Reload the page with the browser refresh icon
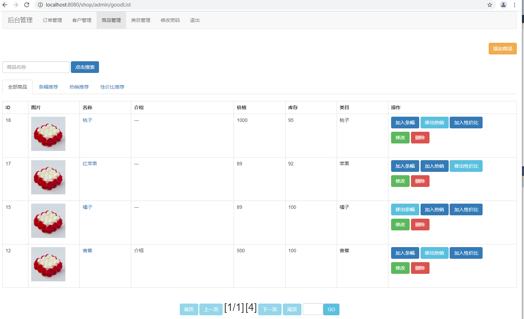Screen dimensions: 524x319 tap(27, 5)
